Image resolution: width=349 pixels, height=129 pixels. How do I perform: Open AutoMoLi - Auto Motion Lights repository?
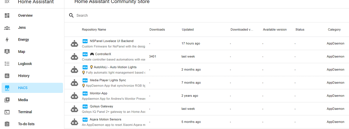point(115,67)
